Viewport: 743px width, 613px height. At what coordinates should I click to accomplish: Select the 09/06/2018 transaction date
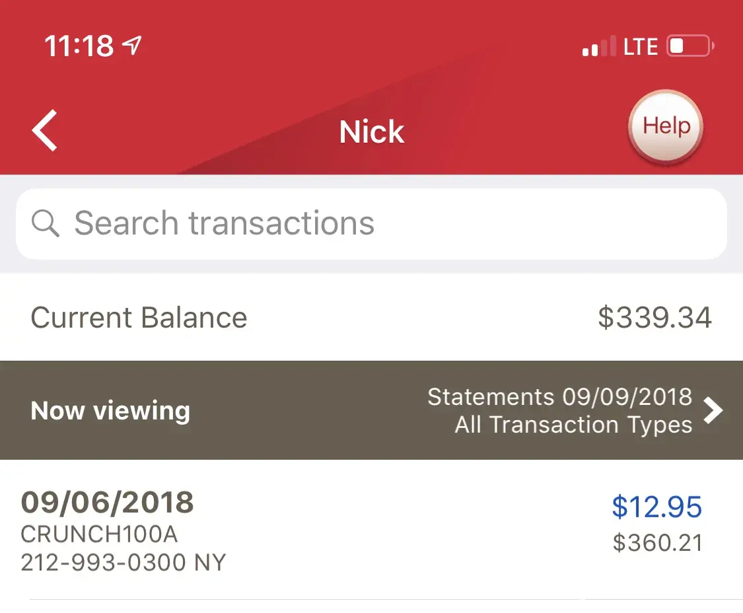[x=107, y=503]
